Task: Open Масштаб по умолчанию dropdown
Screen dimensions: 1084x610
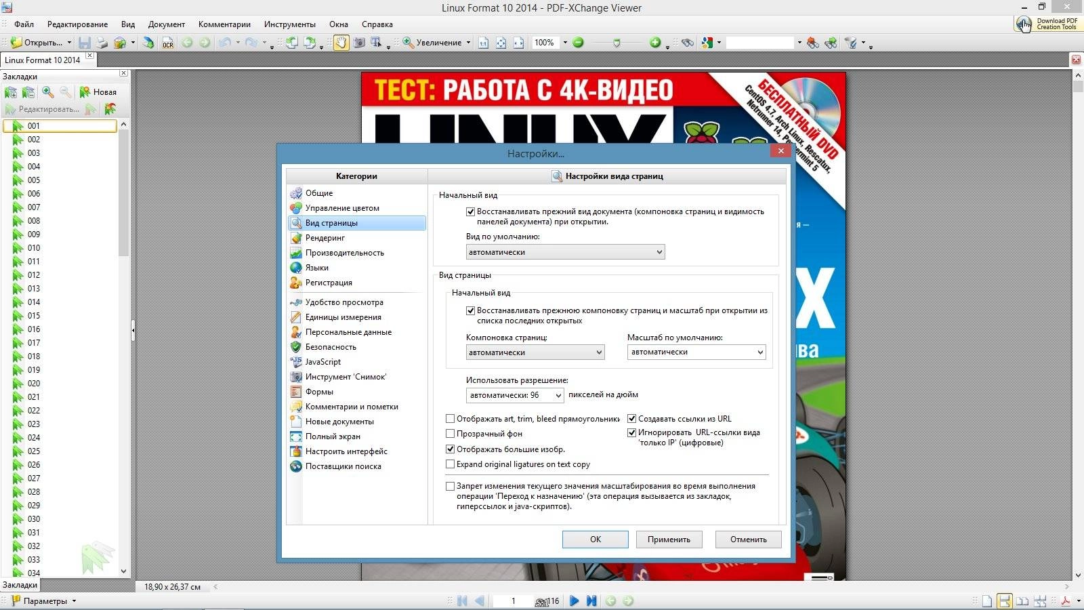Action: click(x=696, y=352)
